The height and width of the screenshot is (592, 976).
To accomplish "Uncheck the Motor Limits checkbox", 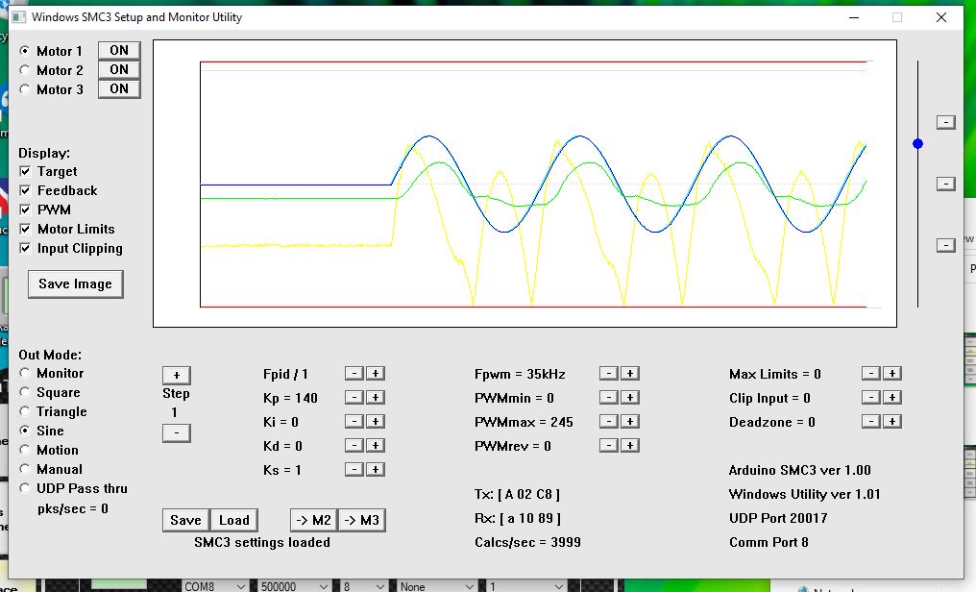I will (25, 229).
